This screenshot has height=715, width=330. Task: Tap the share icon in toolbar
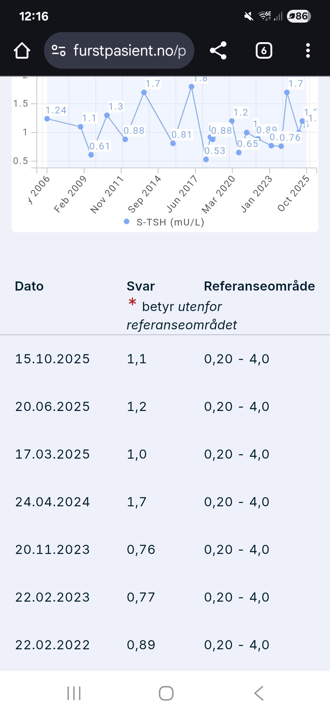point(218,50)
